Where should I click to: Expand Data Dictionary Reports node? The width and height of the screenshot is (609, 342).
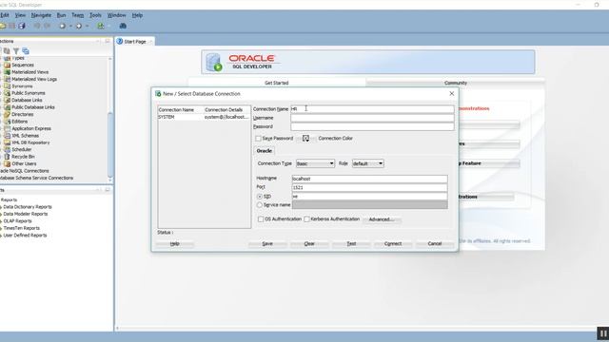point(1,207)
